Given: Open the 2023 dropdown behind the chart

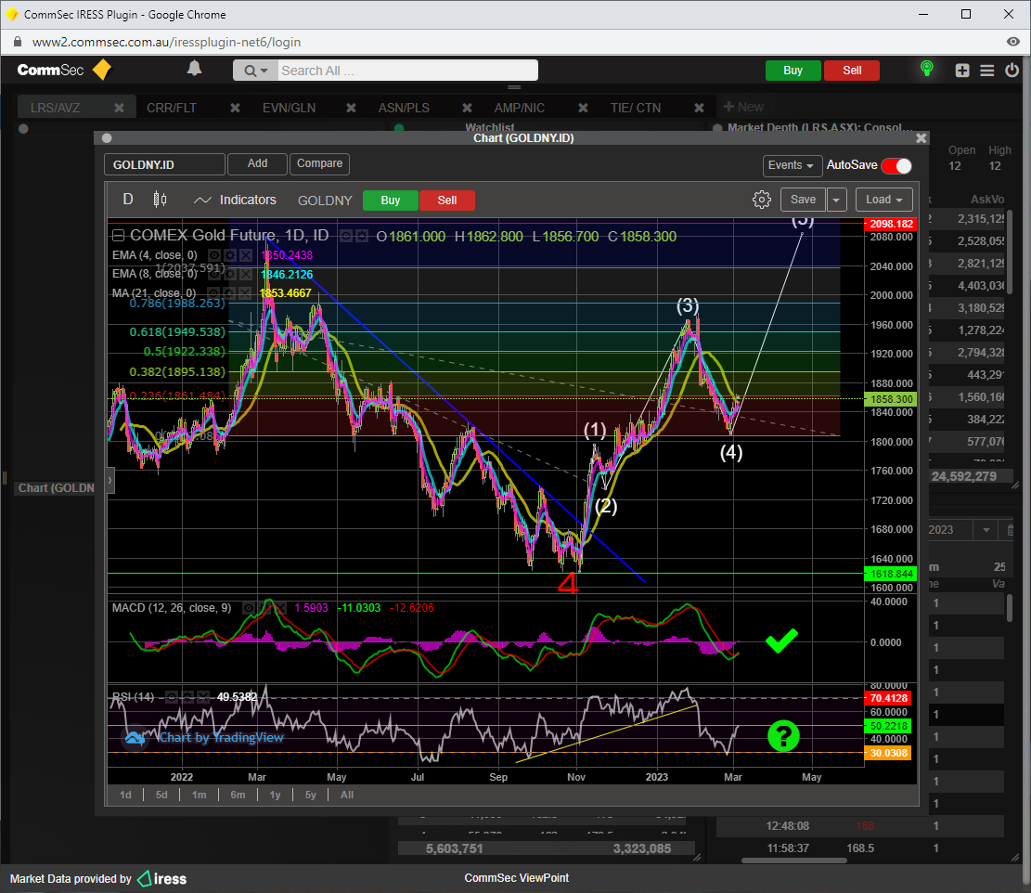Looking at the screenshot, I should click(x=986, y=530).
